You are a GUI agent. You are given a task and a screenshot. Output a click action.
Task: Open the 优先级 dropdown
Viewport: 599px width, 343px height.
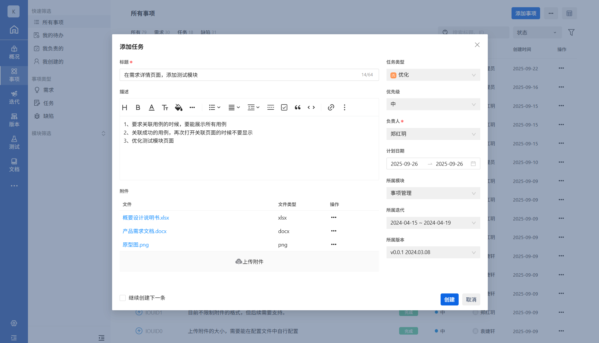pyautogui.click(x=433, y=104)
